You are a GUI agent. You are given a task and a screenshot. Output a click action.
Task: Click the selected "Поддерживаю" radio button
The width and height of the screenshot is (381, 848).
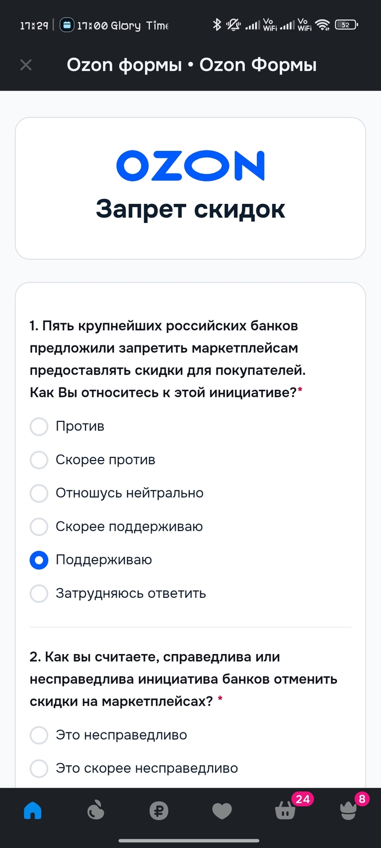(39, 560)
